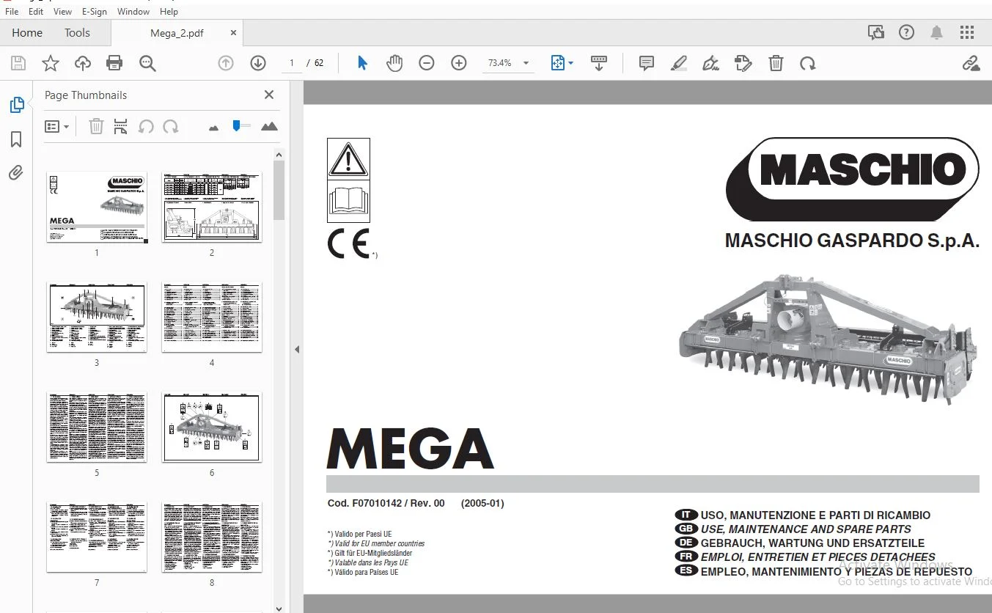Open the Window menu
This screenshot has height=613, width=992.
coord(133,11)
